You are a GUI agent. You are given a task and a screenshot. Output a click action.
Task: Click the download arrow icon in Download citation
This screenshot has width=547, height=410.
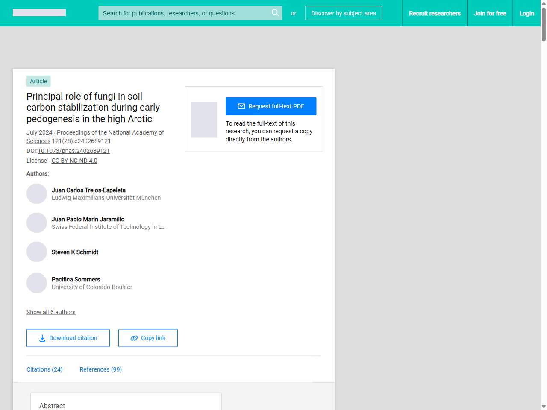point(42,338)
